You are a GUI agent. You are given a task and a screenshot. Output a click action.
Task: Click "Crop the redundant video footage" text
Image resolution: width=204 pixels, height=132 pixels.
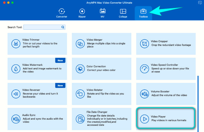(x=171, y=45)
